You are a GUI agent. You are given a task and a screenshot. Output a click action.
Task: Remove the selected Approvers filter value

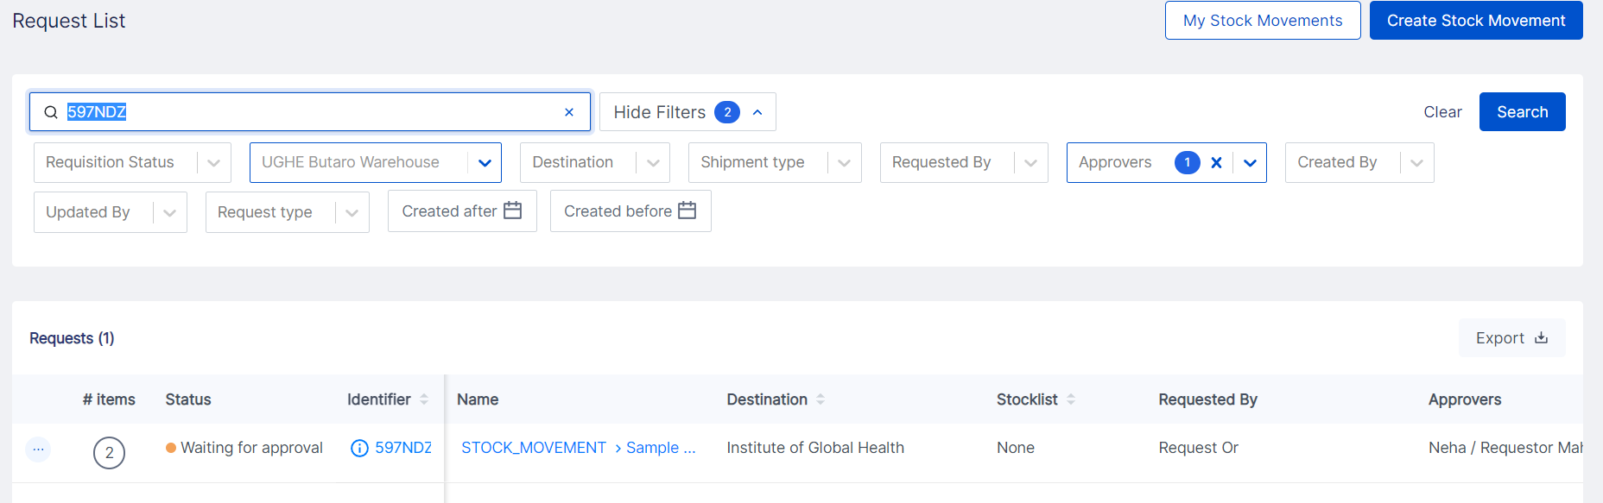[x=1216, y=162]
